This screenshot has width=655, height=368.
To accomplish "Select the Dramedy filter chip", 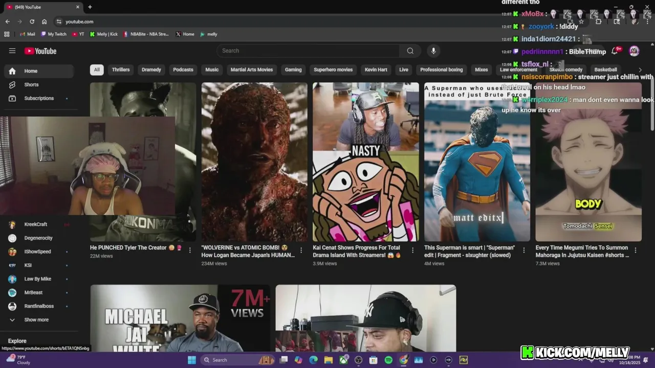I will click(x=151, y=70).
